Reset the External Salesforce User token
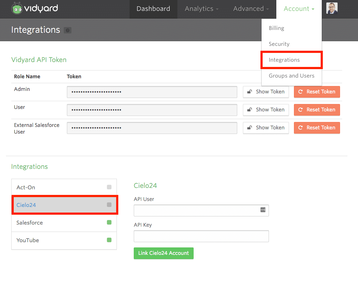 pyautogui.click(x=317, y=128)
